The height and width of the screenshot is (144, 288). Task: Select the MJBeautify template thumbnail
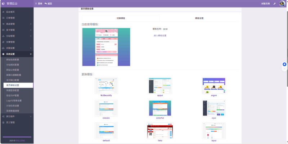pos(106,86)
